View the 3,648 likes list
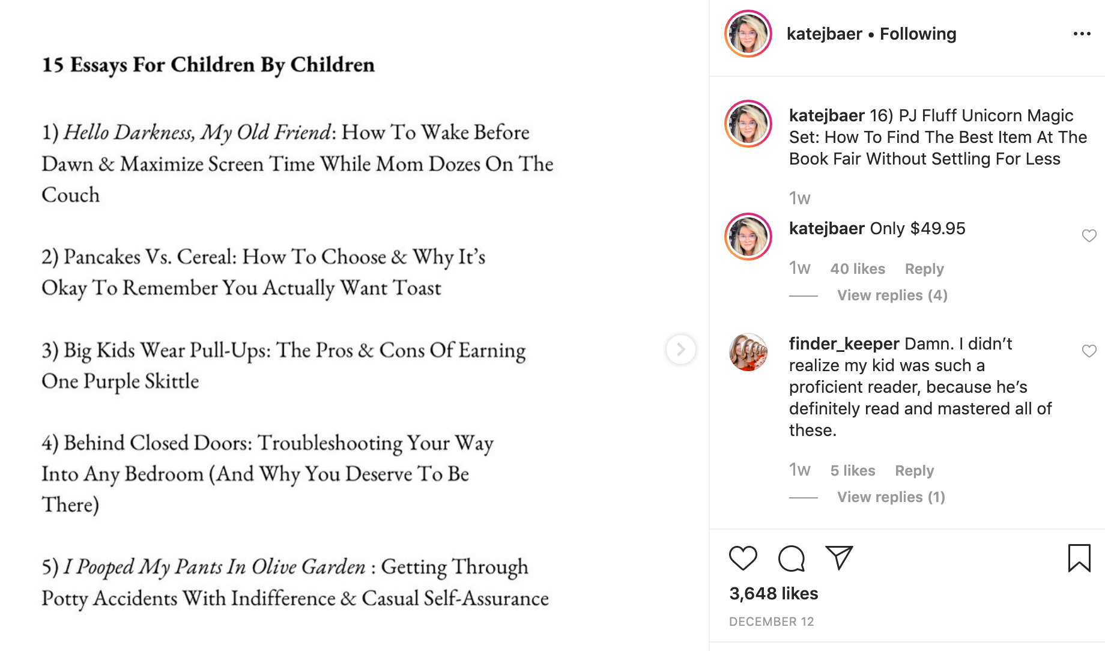The image size is (1105, 651). 773,593
